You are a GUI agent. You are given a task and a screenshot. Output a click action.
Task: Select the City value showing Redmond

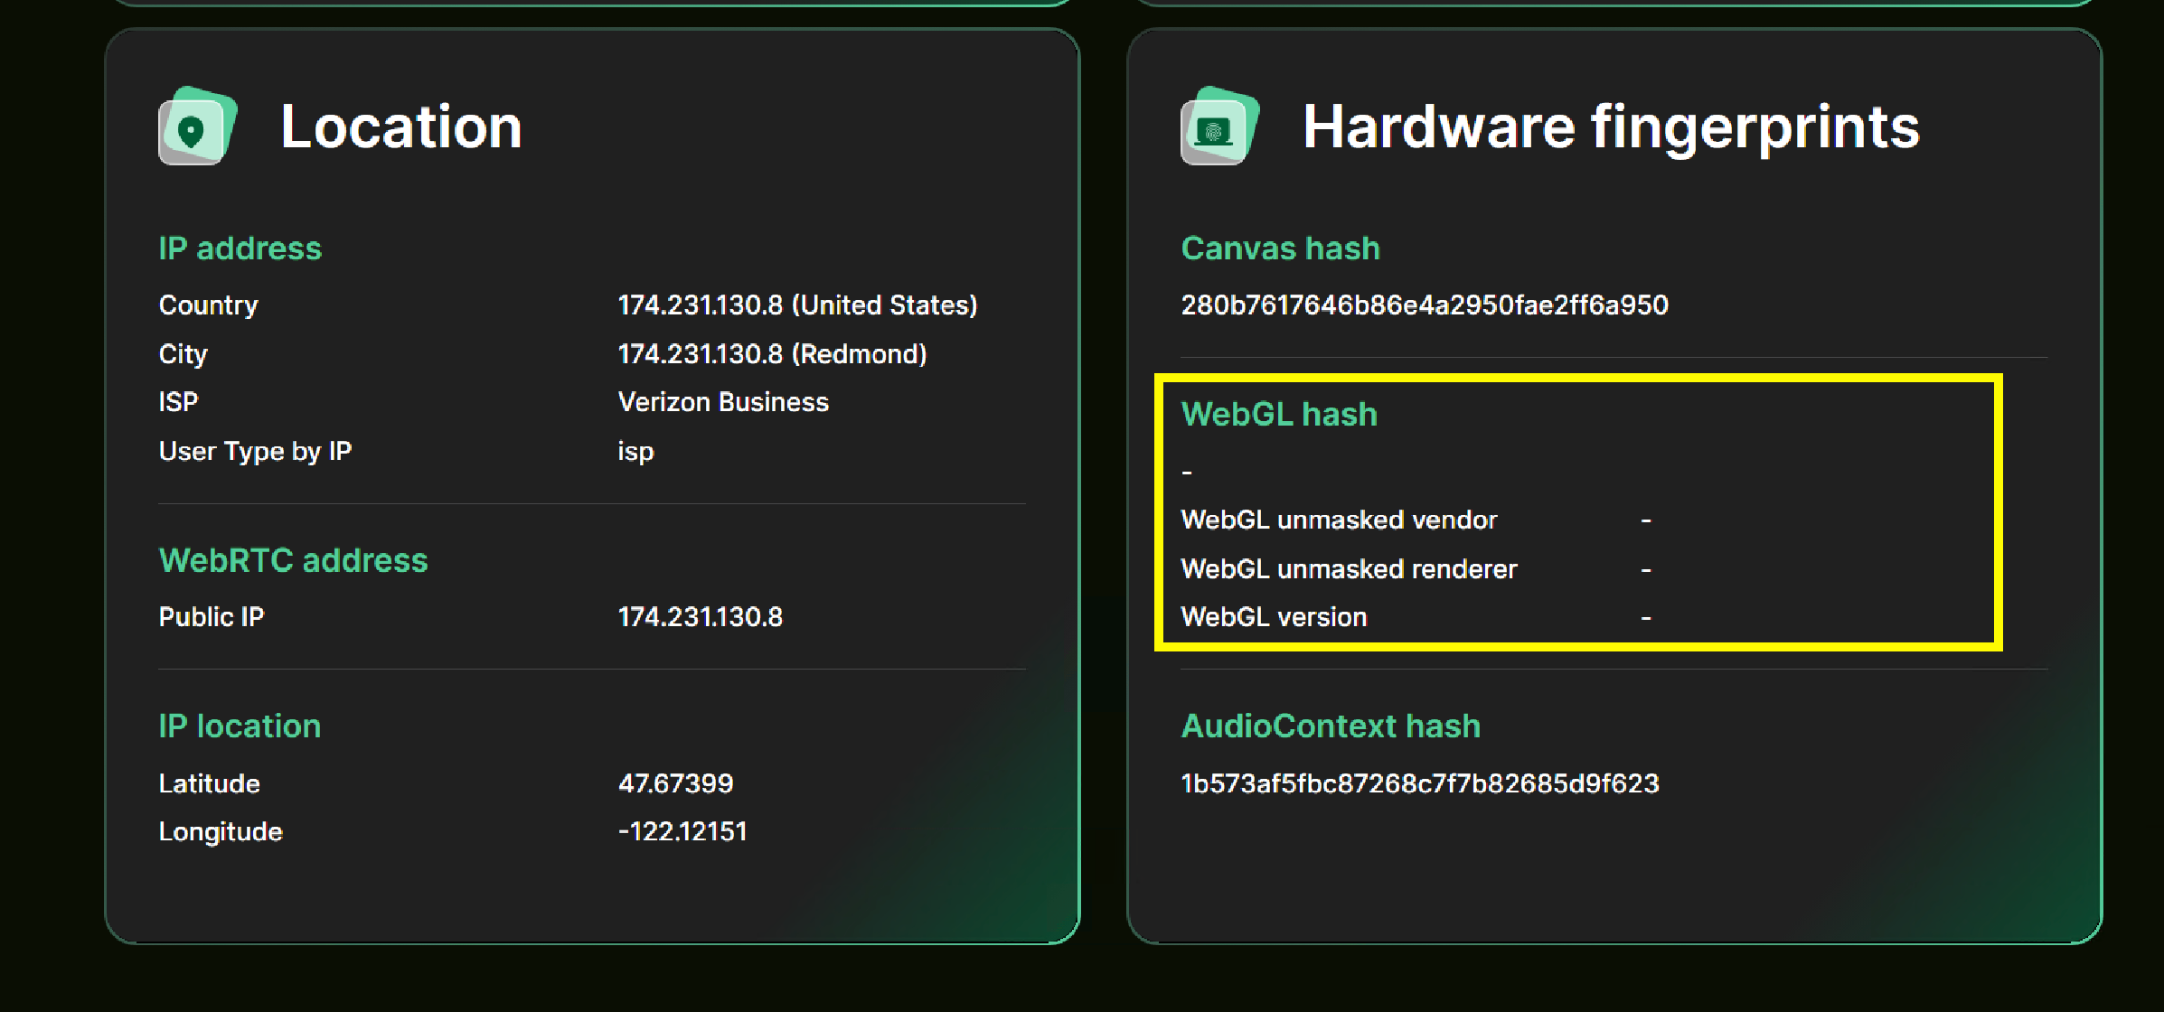(773, 353)
